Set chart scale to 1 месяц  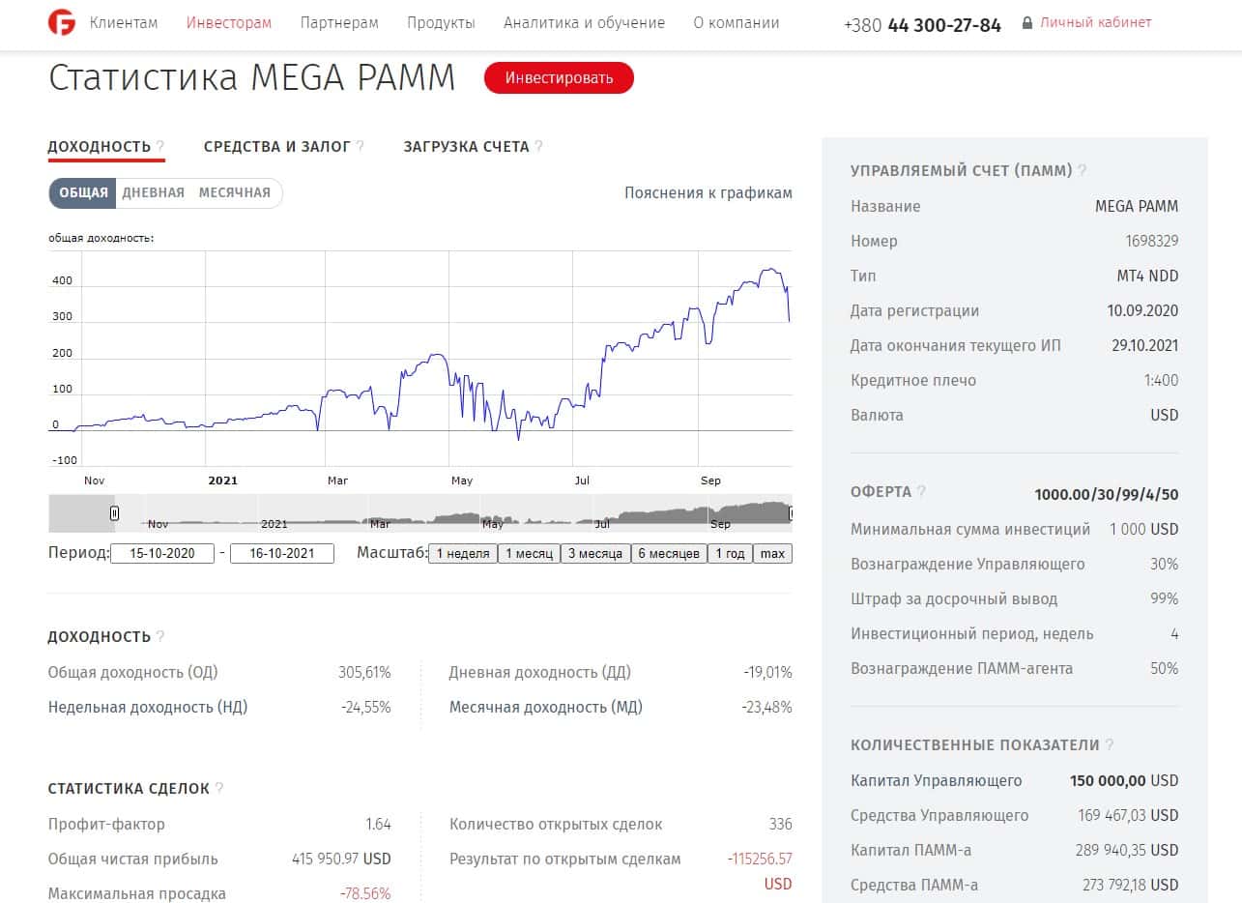pyautogui.click(x=529, y=554)
